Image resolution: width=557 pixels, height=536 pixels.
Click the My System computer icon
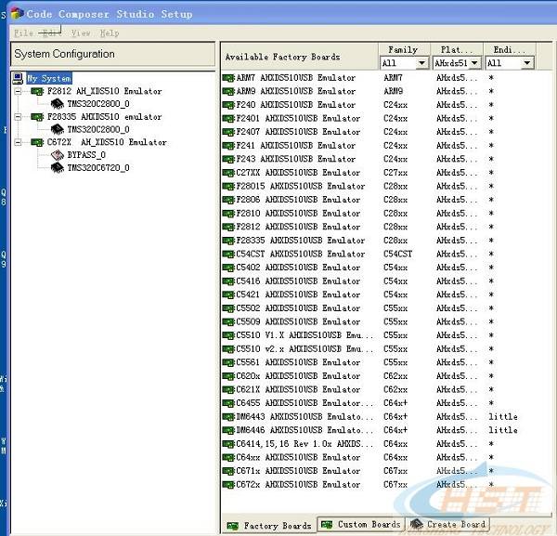pos(17,78)
